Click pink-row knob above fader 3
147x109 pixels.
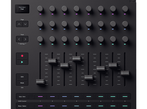point(65,9)
